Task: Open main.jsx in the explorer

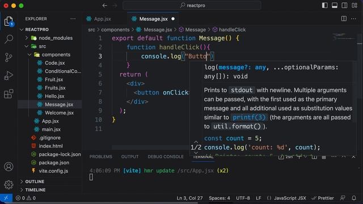Action: 51,130
